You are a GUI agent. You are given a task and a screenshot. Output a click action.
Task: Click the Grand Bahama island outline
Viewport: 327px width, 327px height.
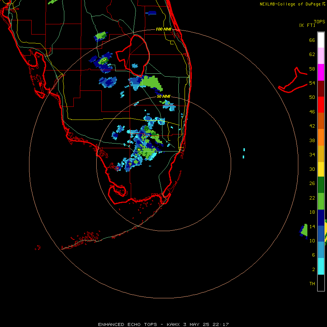[293, 80]
